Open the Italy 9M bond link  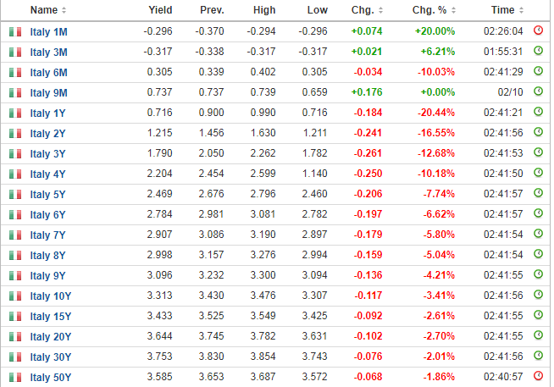tap(49, 93)
